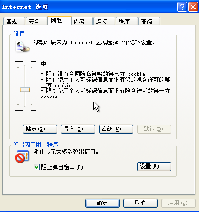The width and height of the screenshot is (199, 212).
Task: Open the 内容 tab
Action: [x=82, y=21]
